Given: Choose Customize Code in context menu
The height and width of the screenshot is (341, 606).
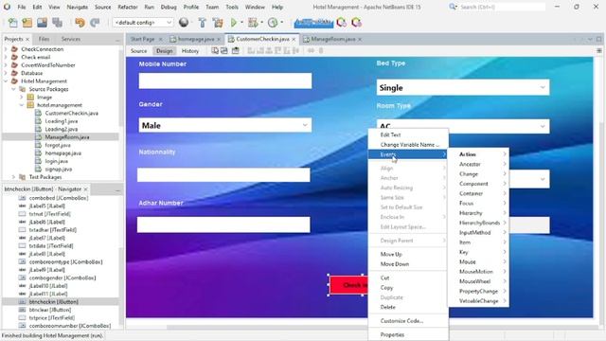Looking at the screenshot, I should 408,321.
